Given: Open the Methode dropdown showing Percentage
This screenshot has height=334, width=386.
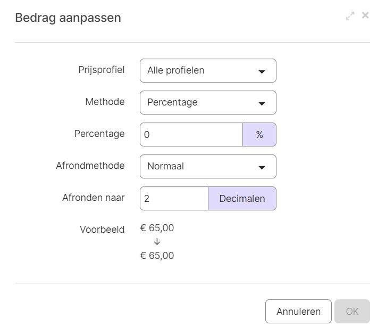Looking at the screenshot, I should click(x=208, y=103).
